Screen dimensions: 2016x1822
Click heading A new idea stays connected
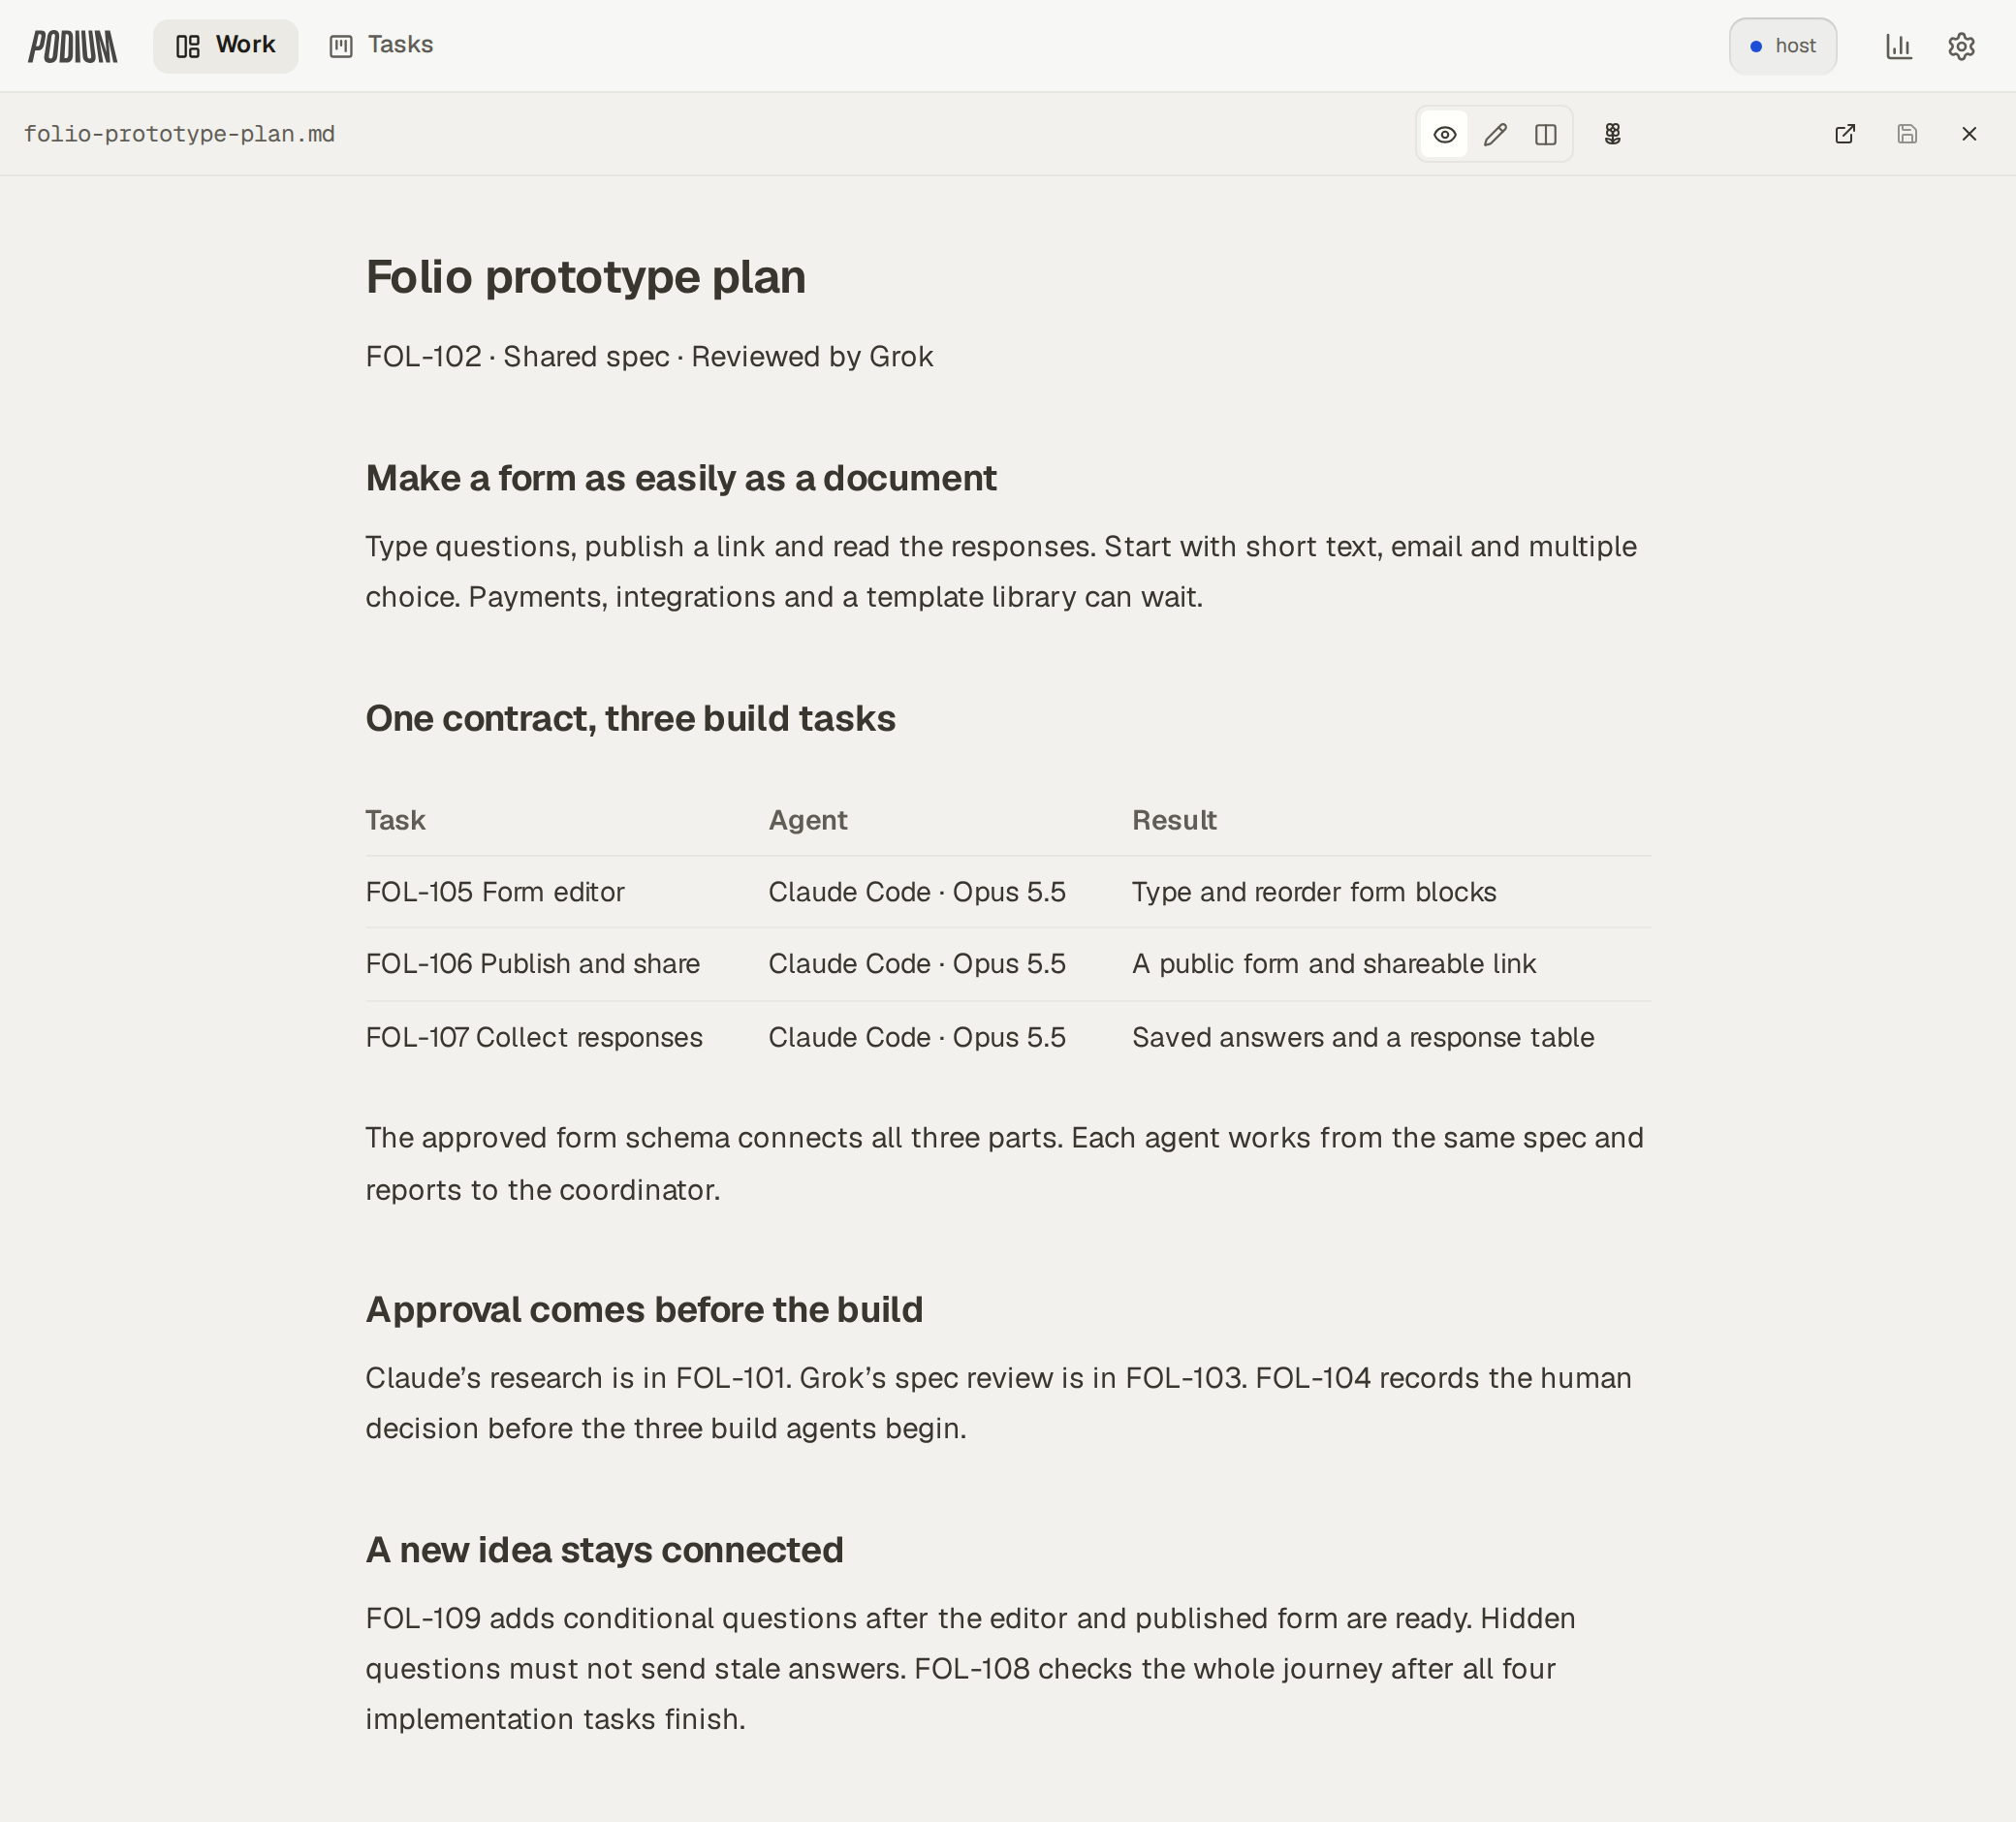(x=604, y=1549)
